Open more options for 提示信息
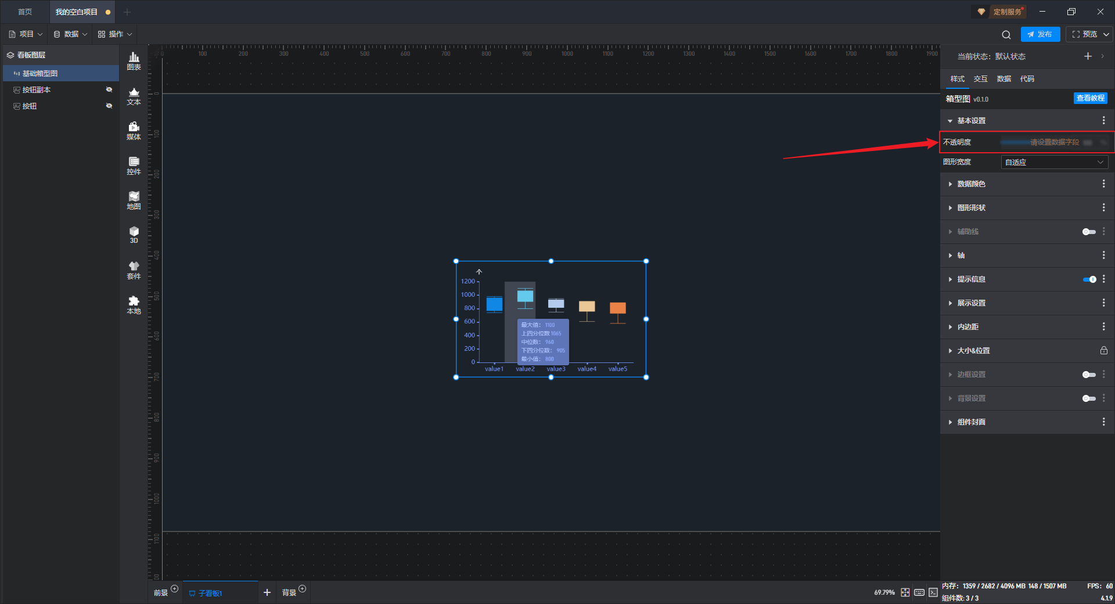This screenshot has width=1115, height=604. click(x=1104, y=279)
